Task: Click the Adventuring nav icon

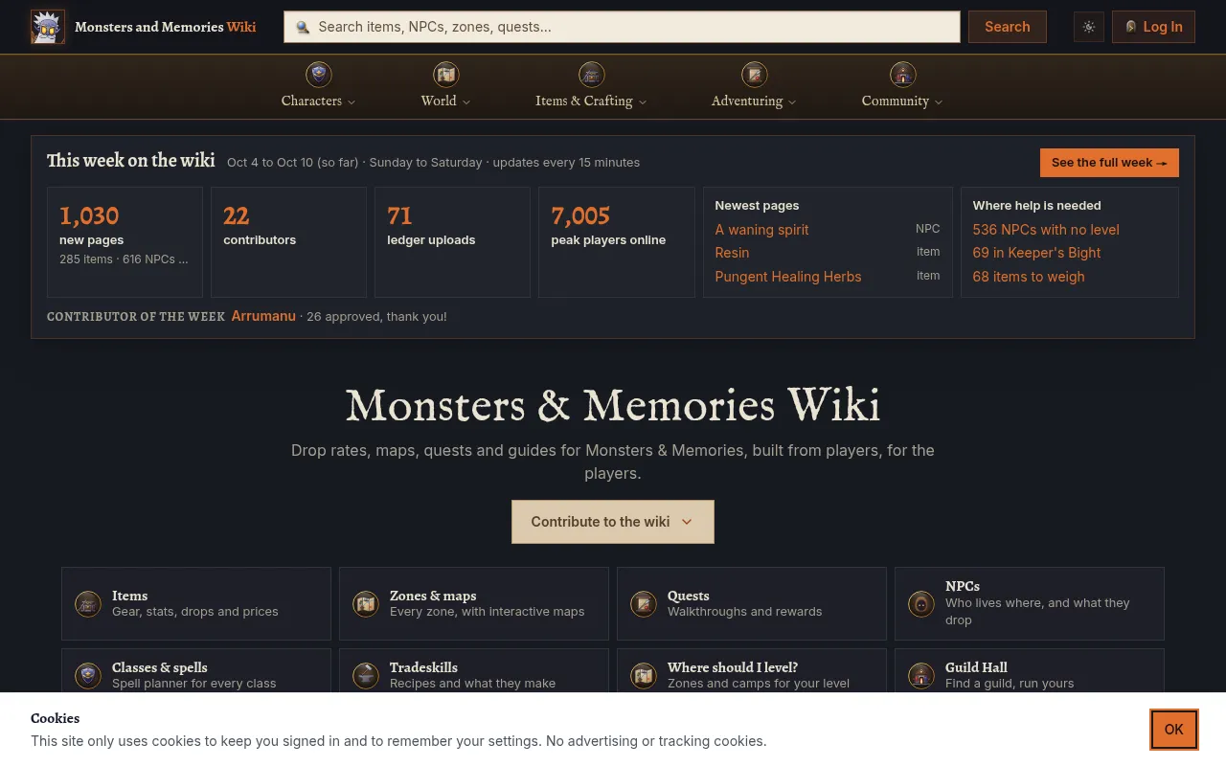Action: tap(755, 74)
